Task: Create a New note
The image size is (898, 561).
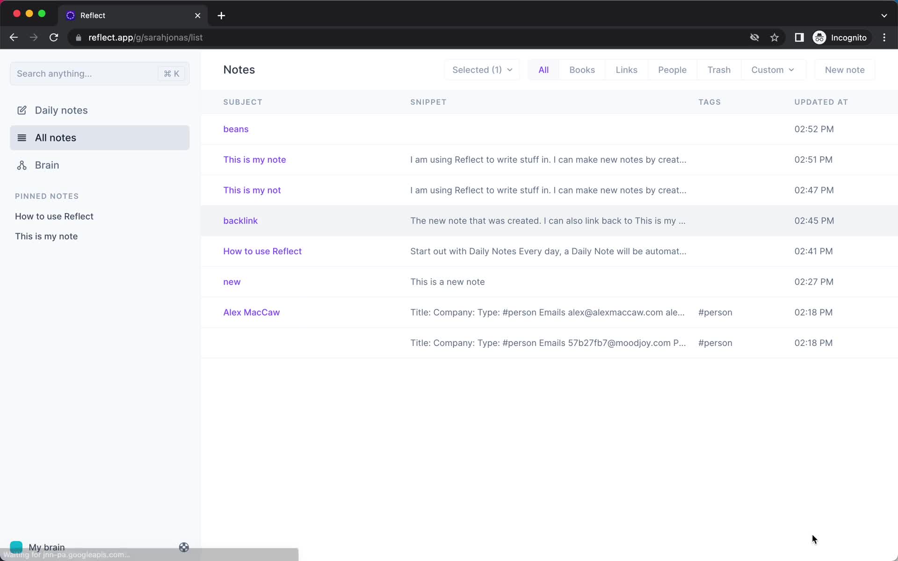Action: 845,70
